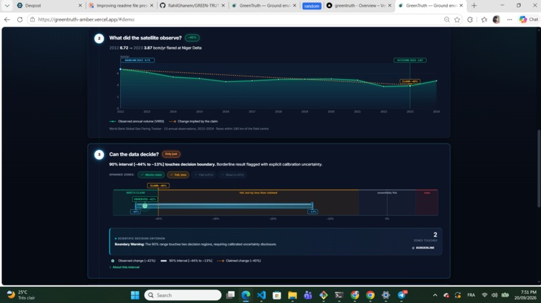Image resolution: width=541 pixels, height=303 pixels.
Task: Click the step 3 number badge
Action: coord(99,154)
